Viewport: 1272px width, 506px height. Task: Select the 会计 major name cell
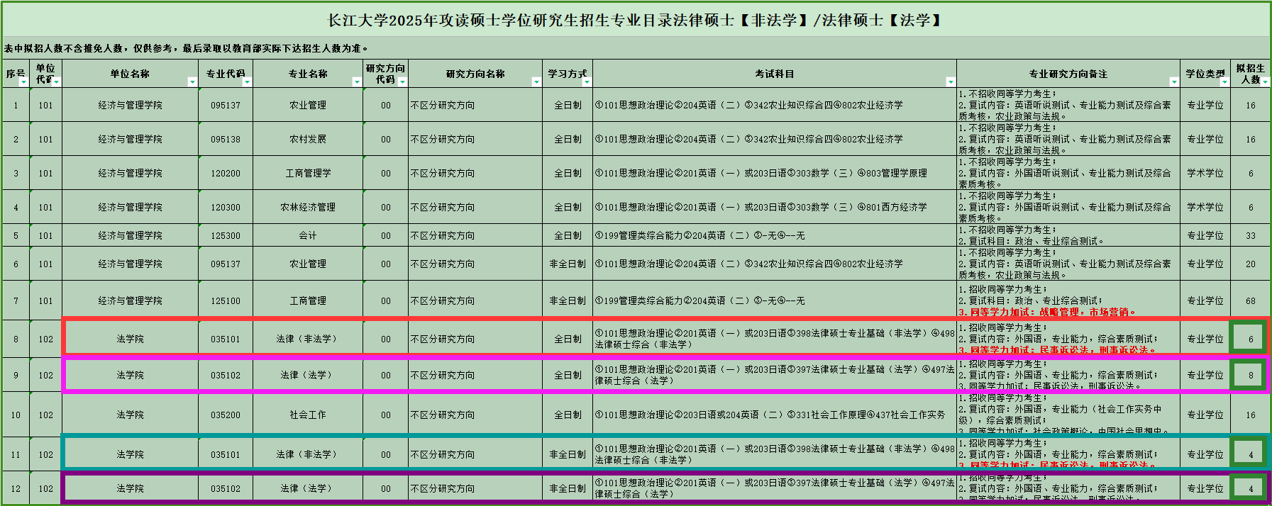coord(308,235)
